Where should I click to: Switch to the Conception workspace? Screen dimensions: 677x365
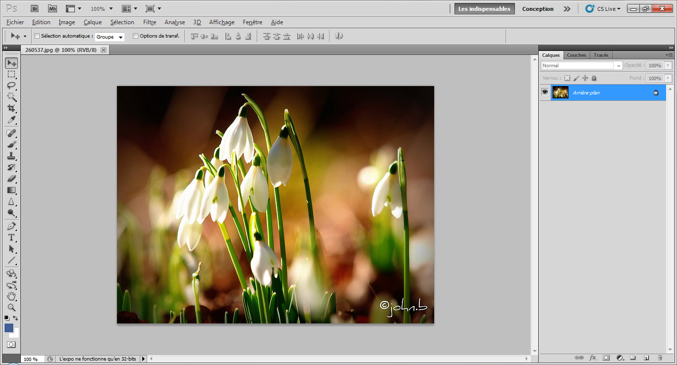pos(538,9)
